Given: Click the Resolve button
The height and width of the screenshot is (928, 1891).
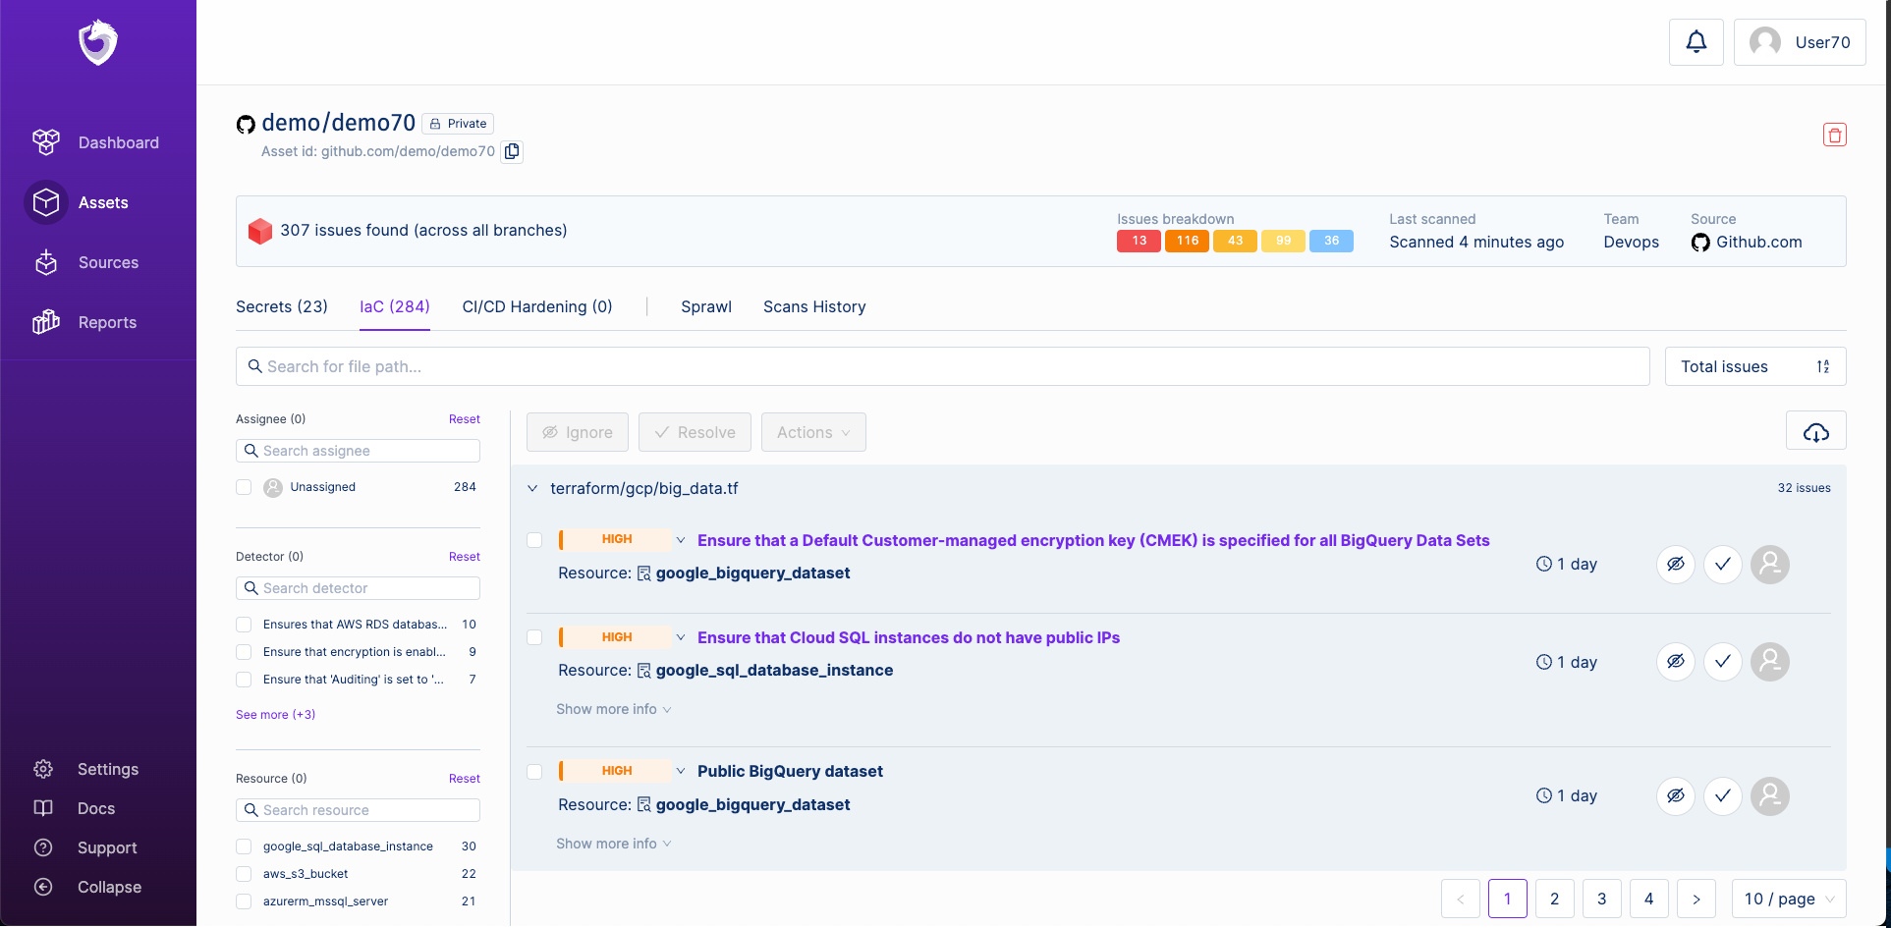Looking at the screenshot, I should (695, 432).
